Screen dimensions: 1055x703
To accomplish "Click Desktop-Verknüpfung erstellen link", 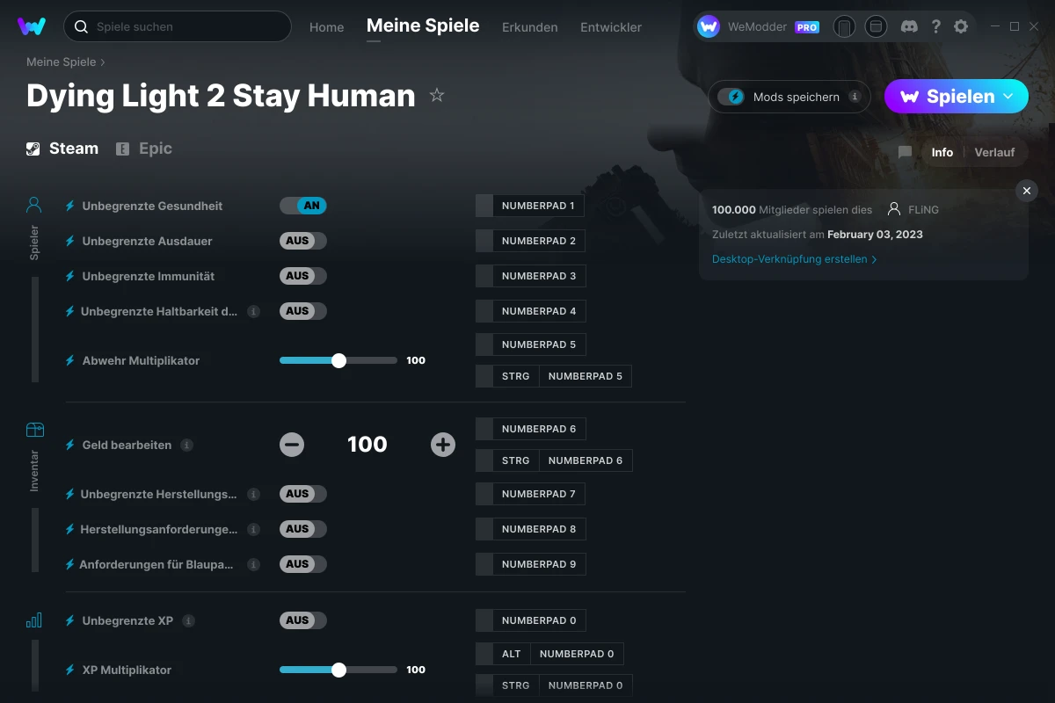I will 794,259.
